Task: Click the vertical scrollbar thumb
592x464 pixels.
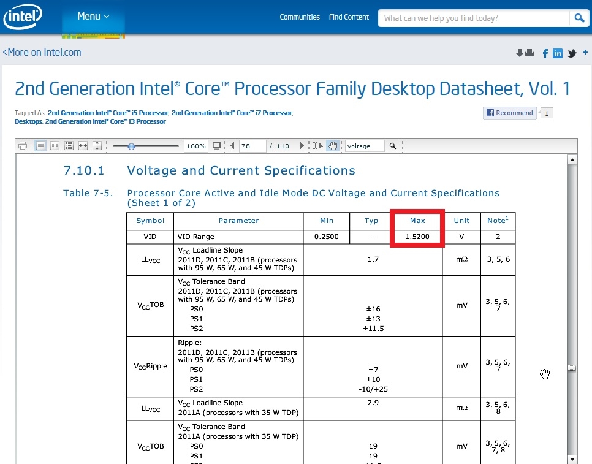Action: tap(572, 368)
